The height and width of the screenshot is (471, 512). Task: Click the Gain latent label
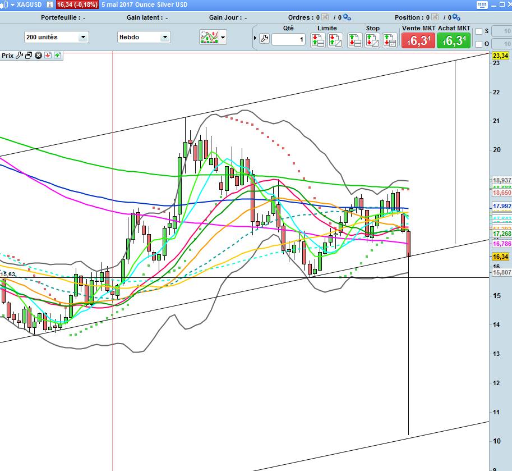145,17
